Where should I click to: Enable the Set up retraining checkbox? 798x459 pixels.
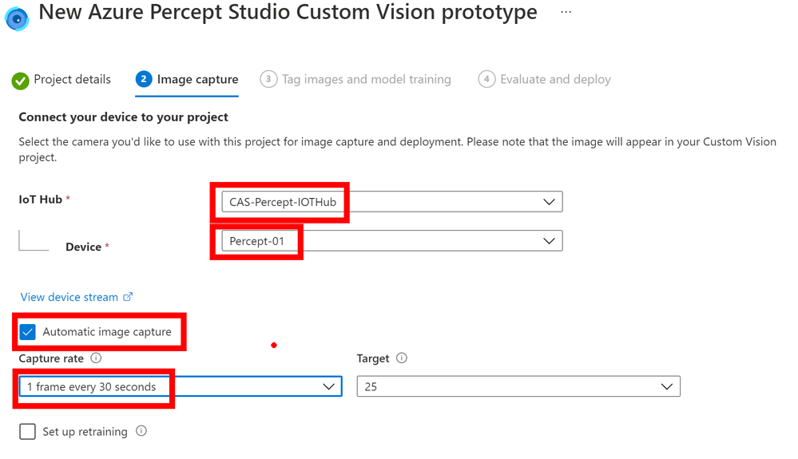(27, 432)
